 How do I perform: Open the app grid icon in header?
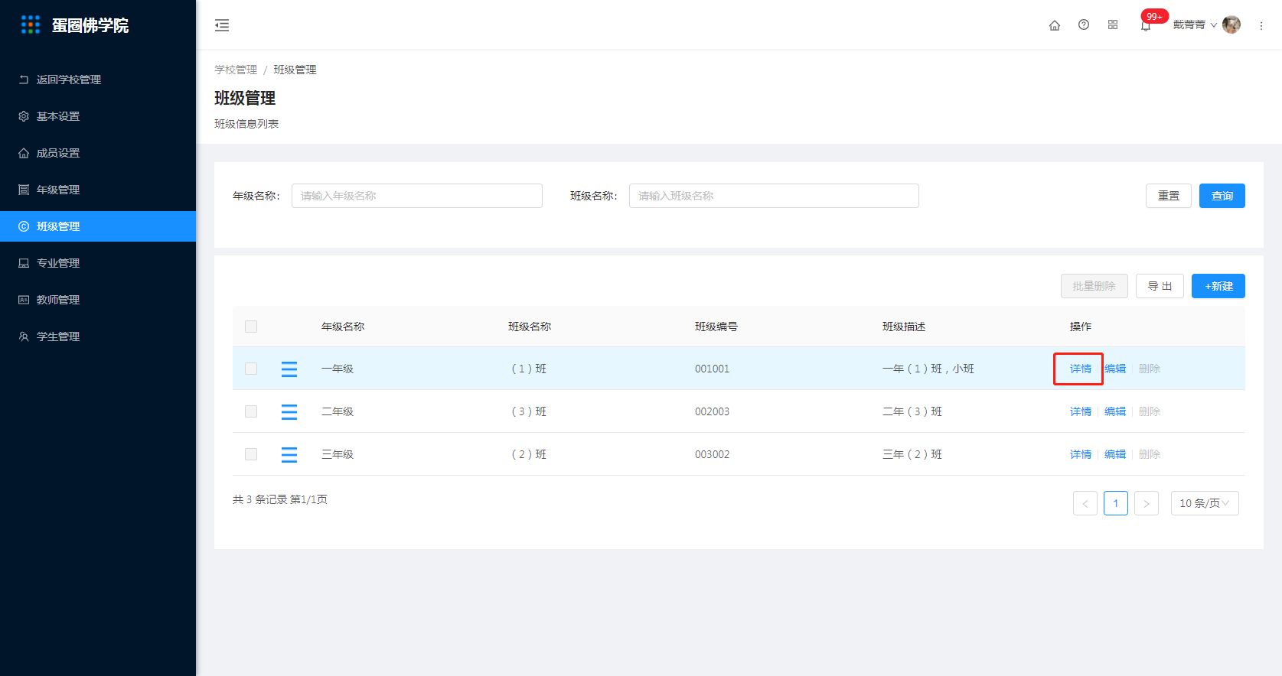pyautogui.click(x=1113, y=24)
